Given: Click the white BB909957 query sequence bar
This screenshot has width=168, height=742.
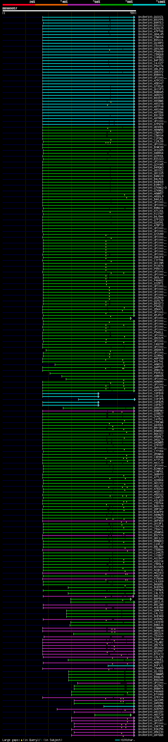Looking at the screenshot, I should pos(69,11).
